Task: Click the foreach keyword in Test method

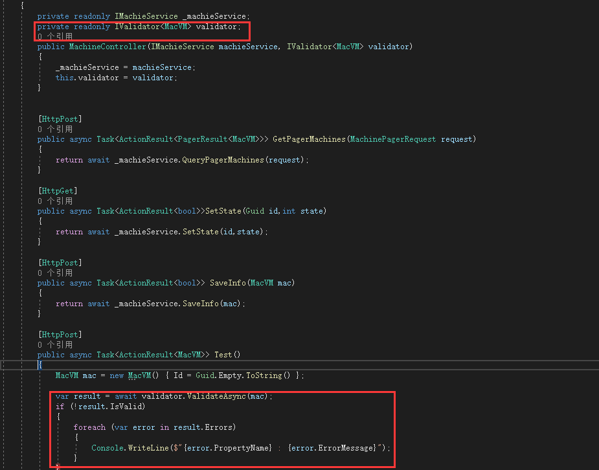Action: pyautogui.click(x=89, y=427)
